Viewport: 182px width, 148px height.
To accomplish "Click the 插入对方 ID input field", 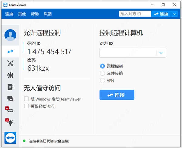I will 135,14.
